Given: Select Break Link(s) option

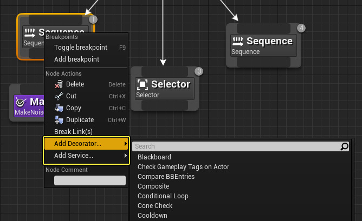Looking at the screenshot, I should [73, 132].
